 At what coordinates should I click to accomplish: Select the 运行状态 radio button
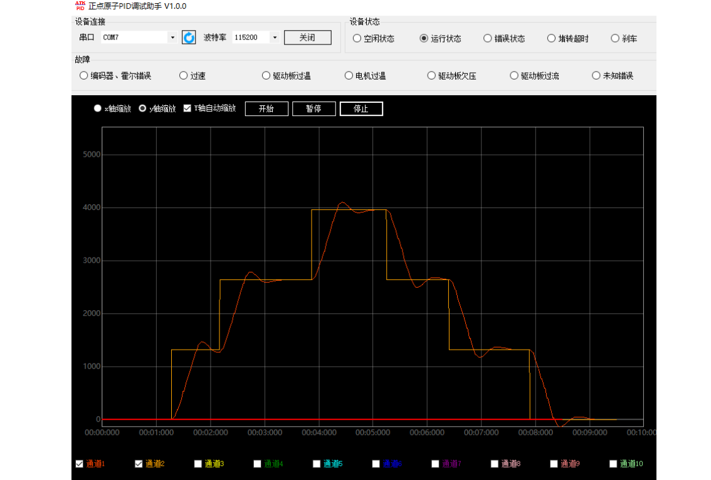(x=423, y=38)
